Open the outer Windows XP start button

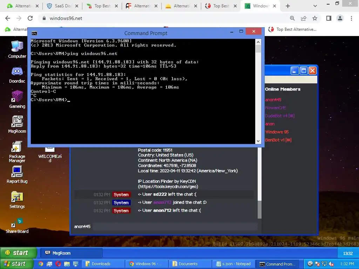[16, 264]
